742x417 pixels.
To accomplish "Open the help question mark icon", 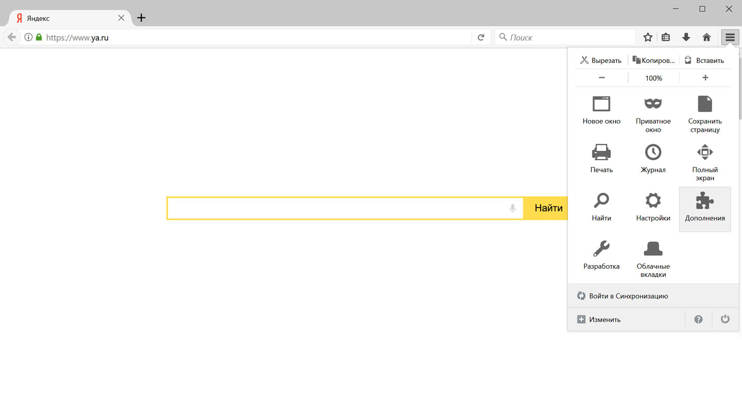I will click(698, 320).
